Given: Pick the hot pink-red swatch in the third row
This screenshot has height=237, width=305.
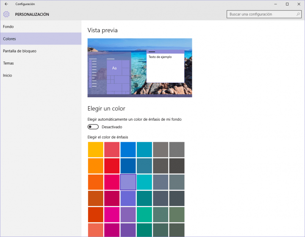Looking at the screenshot, I should [x=112, y=182].
